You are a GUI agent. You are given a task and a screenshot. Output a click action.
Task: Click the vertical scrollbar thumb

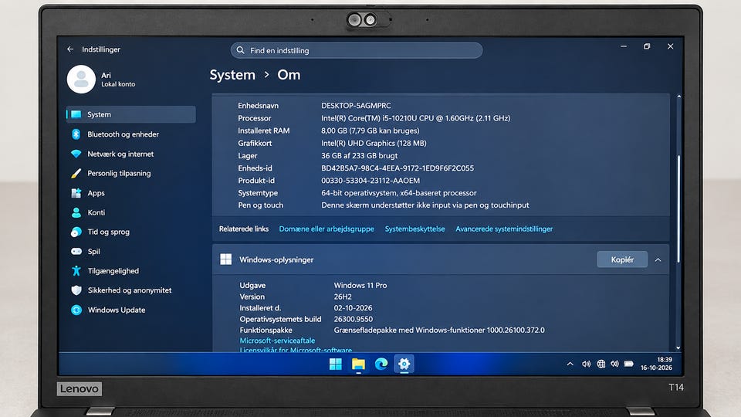678,208
